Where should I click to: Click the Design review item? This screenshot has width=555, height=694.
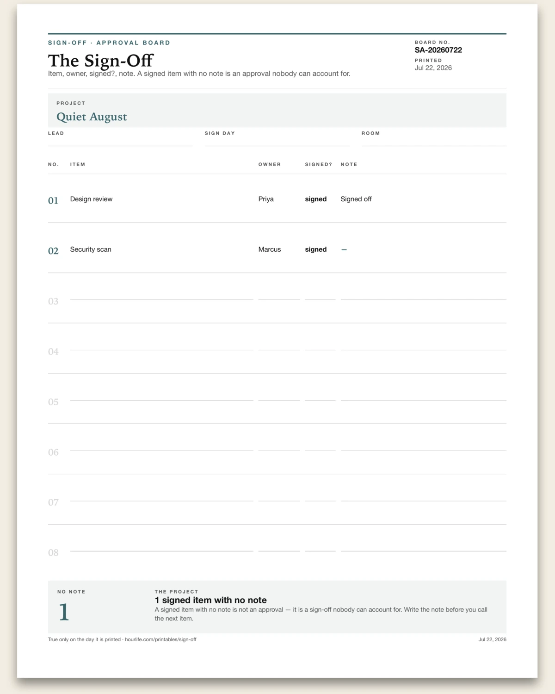[x=91, y=199]
